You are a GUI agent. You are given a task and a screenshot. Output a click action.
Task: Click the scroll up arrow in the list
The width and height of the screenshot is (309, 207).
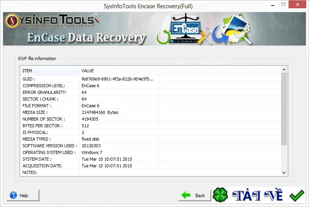click(x=284, y=70)
